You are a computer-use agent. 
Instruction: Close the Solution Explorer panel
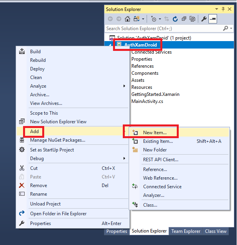[230, 9]
